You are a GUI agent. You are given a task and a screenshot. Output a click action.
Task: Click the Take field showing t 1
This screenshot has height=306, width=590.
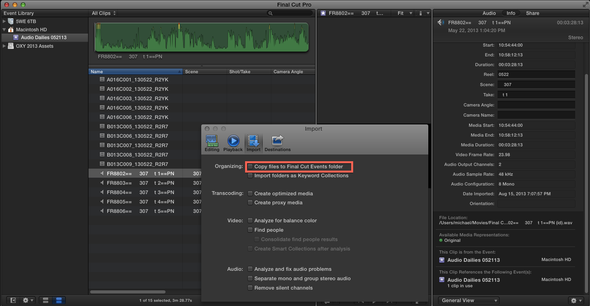(x=536, y=95)
